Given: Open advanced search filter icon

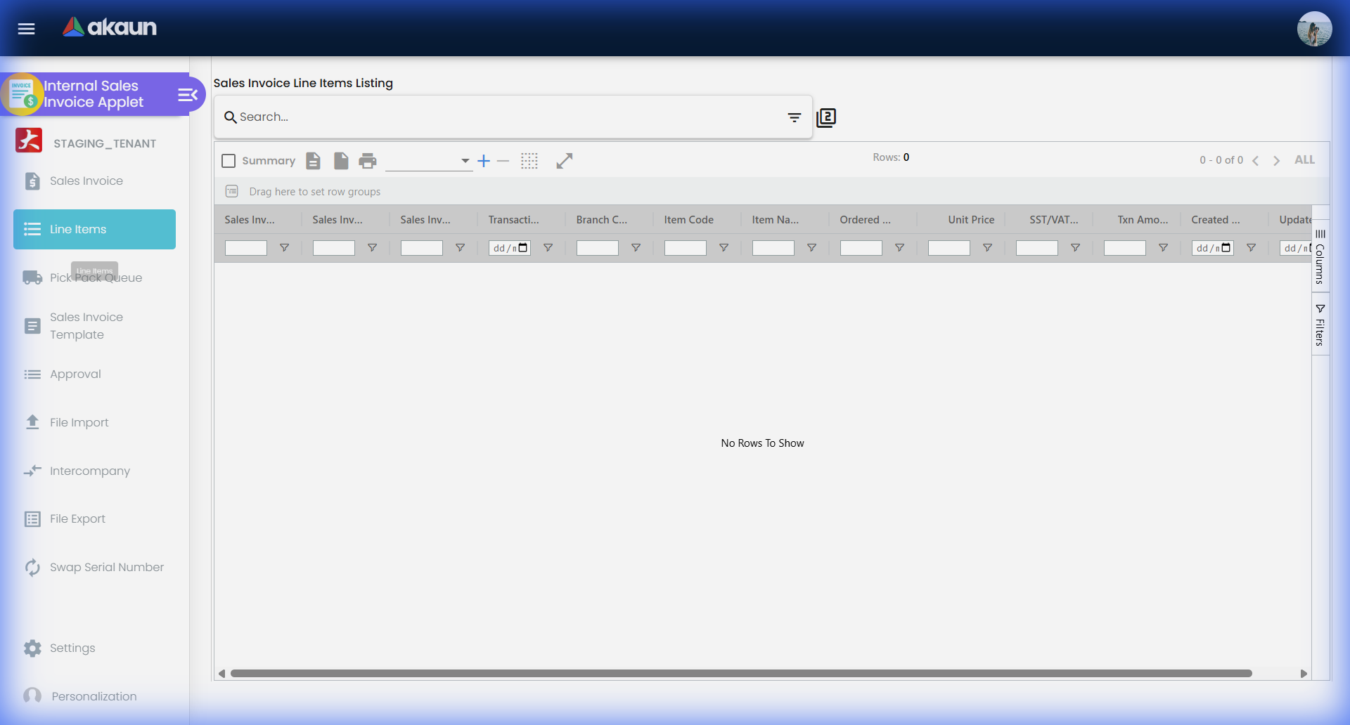Looking at the screenshot, I should click(794, 117).
